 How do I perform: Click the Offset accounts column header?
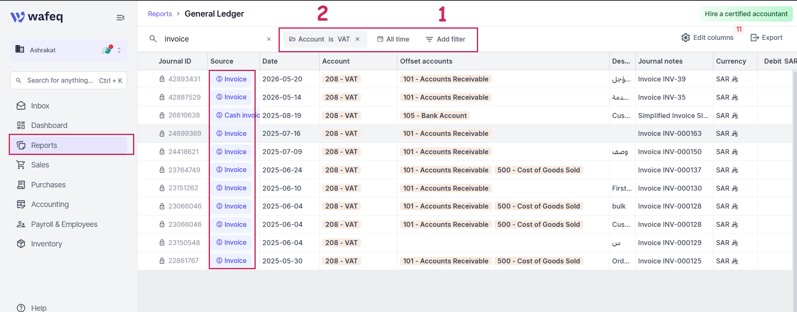tap(426, 61)
